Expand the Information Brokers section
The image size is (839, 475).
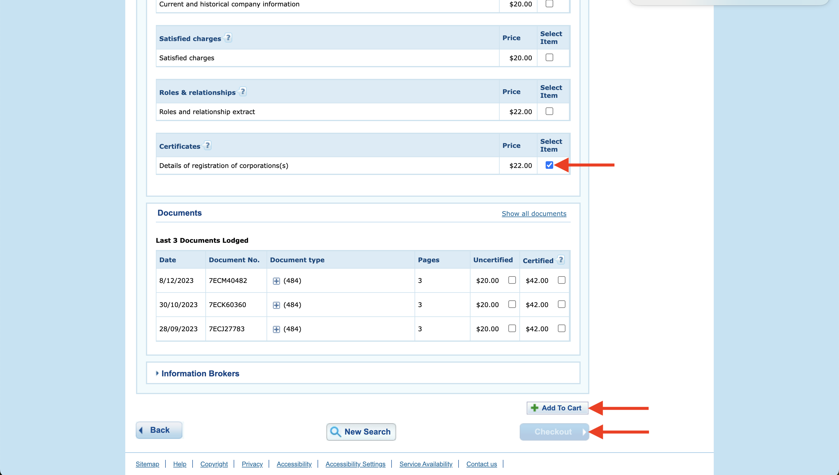point(200,373)
